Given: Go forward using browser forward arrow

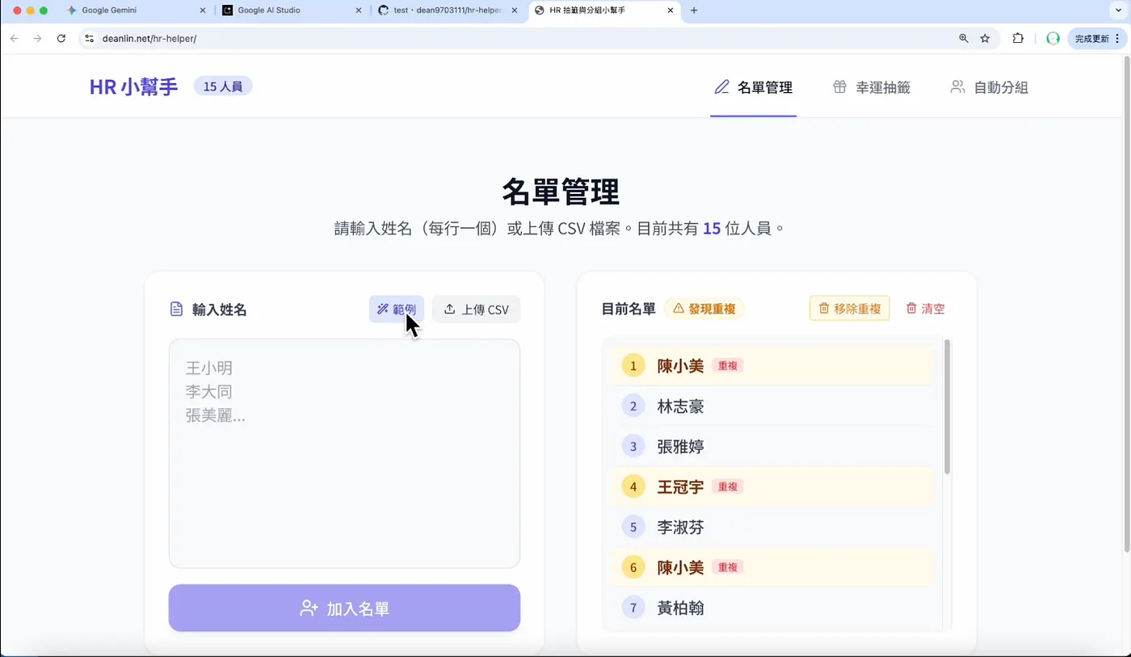Looking at the screenshot, I should pos(37,38).
